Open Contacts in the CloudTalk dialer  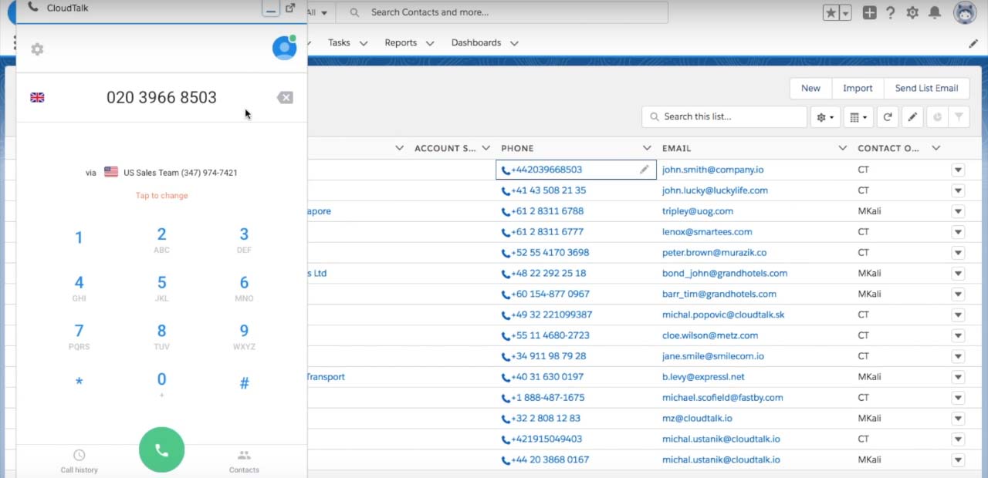(x=244, y=460)
